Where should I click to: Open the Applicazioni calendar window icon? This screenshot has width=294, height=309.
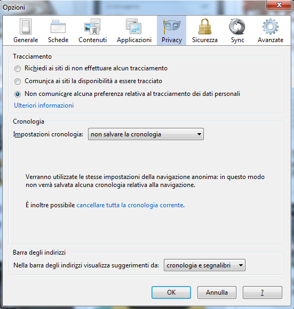click(x=134, y=27)
